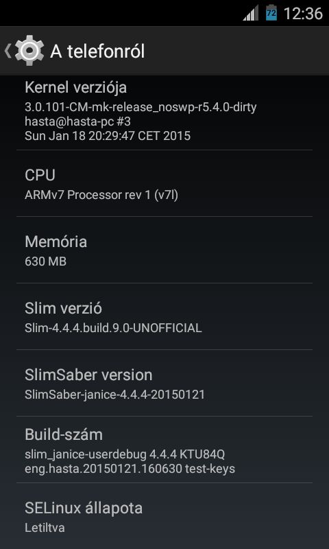Tap the back chevron beside the gear

point(8,51)
